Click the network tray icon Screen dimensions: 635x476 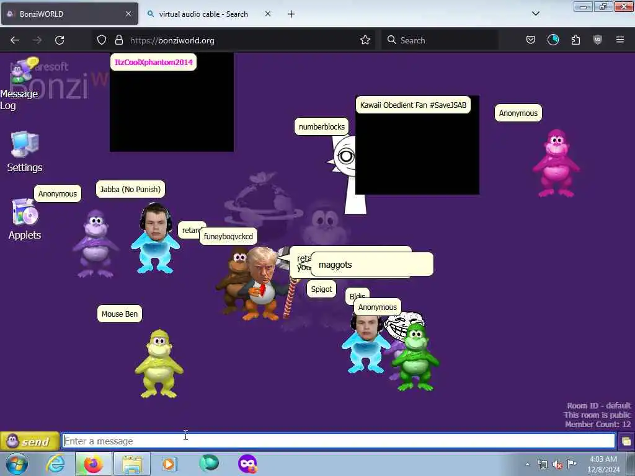coord(542,464)
